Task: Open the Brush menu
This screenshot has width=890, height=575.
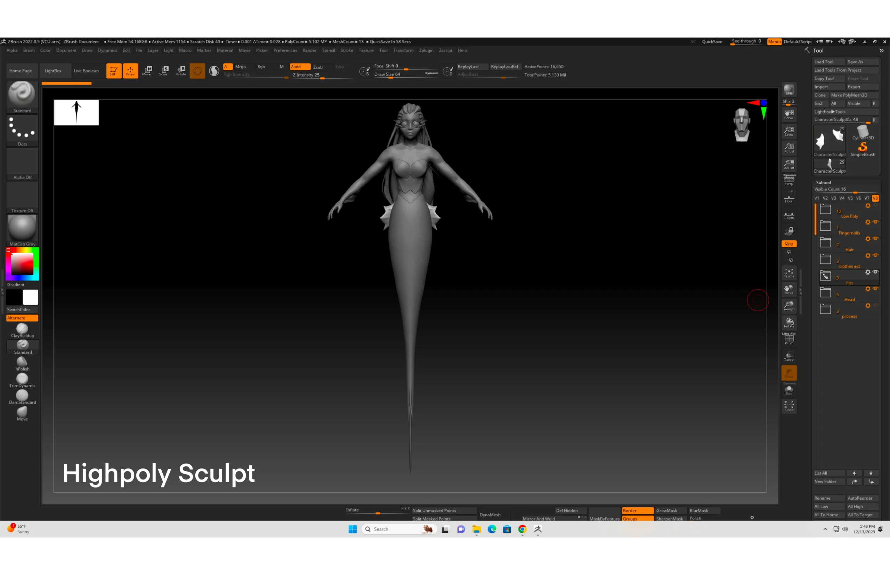Action: (29, 50)
